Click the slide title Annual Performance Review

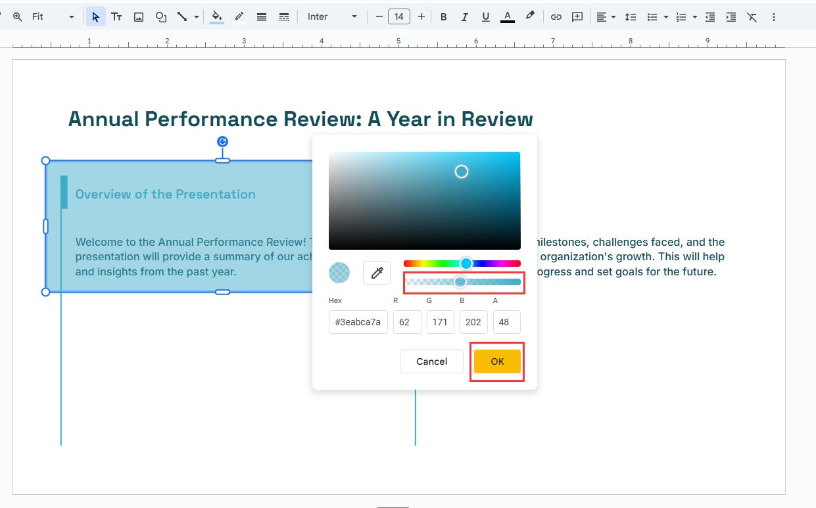300,119
